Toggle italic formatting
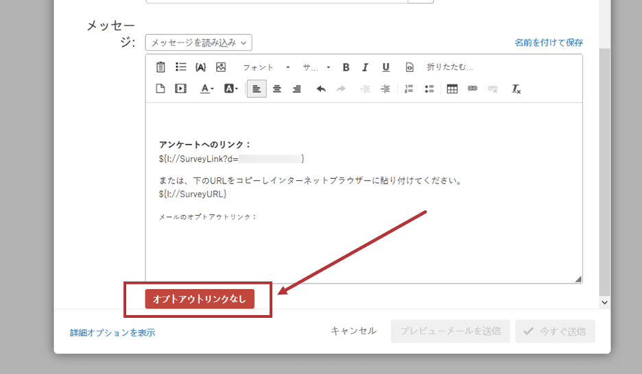The width and height of the screenshot is (642, 374). pyautogui.click(x=365, y=67)
